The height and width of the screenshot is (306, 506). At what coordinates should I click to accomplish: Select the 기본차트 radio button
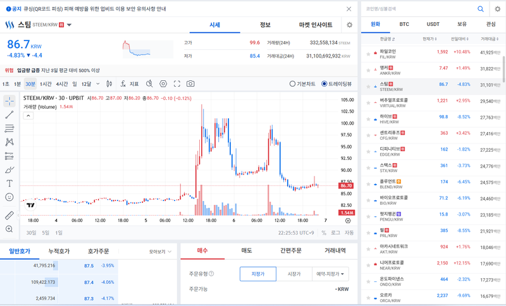(292, 84)
